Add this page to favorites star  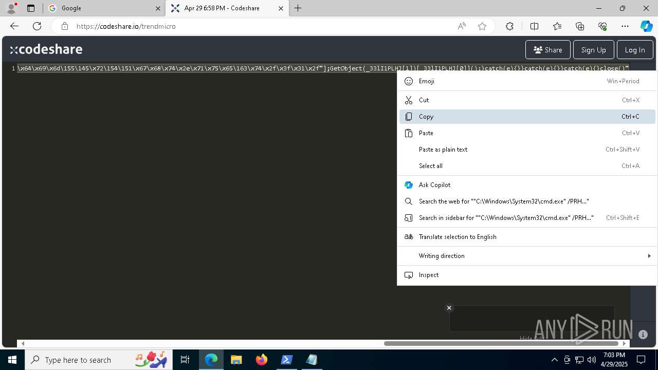[x=482, y=26]
